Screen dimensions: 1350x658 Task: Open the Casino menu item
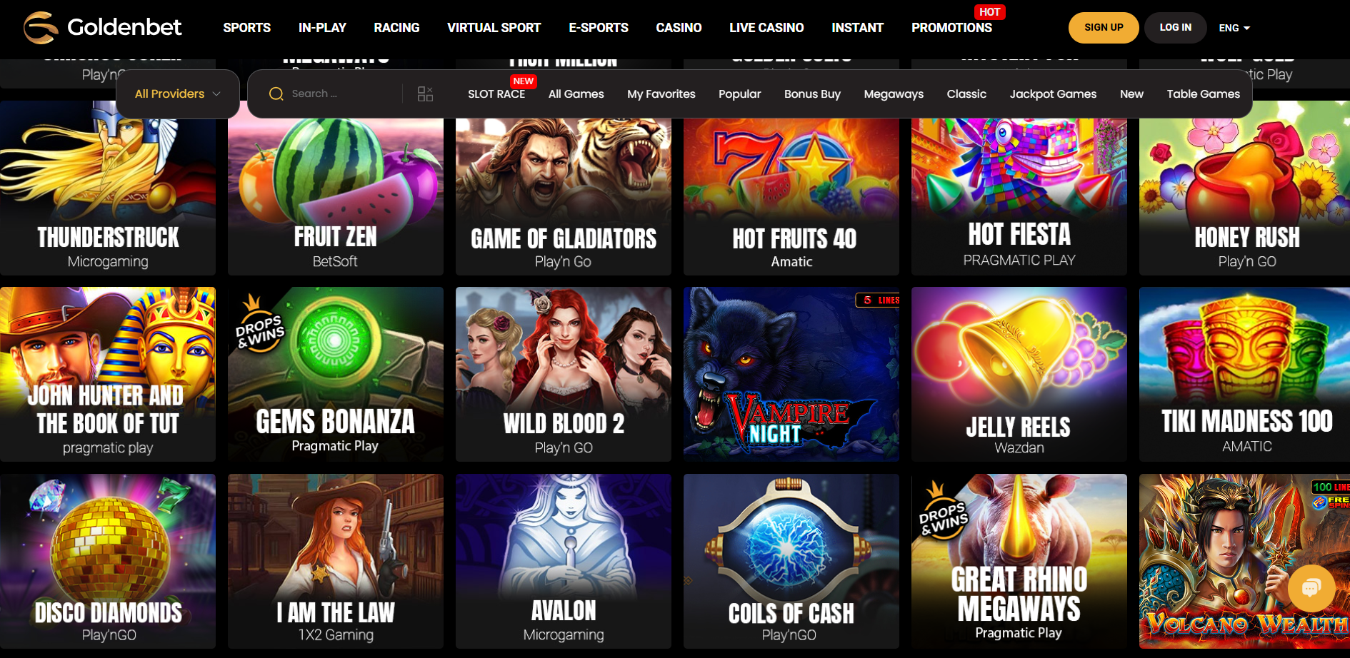tap(679, 28)
